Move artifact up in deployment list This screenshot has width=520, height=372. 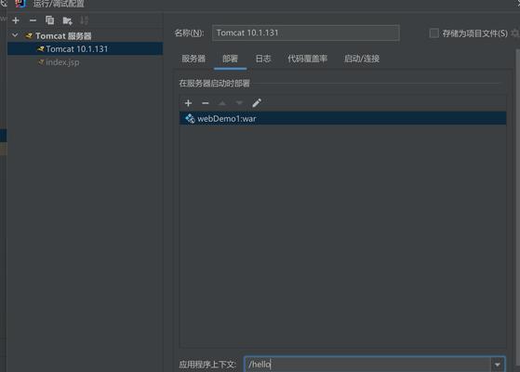coord(222,103)
